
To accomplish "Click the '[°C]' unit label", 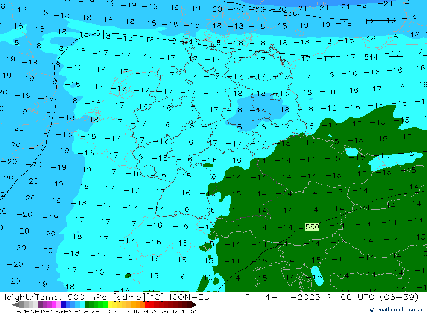I will pyautogui.click(x=155, y=297).
